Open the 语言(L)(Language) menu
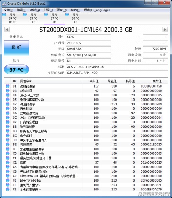This screenshot has width=172, height=198. [97, 10]
